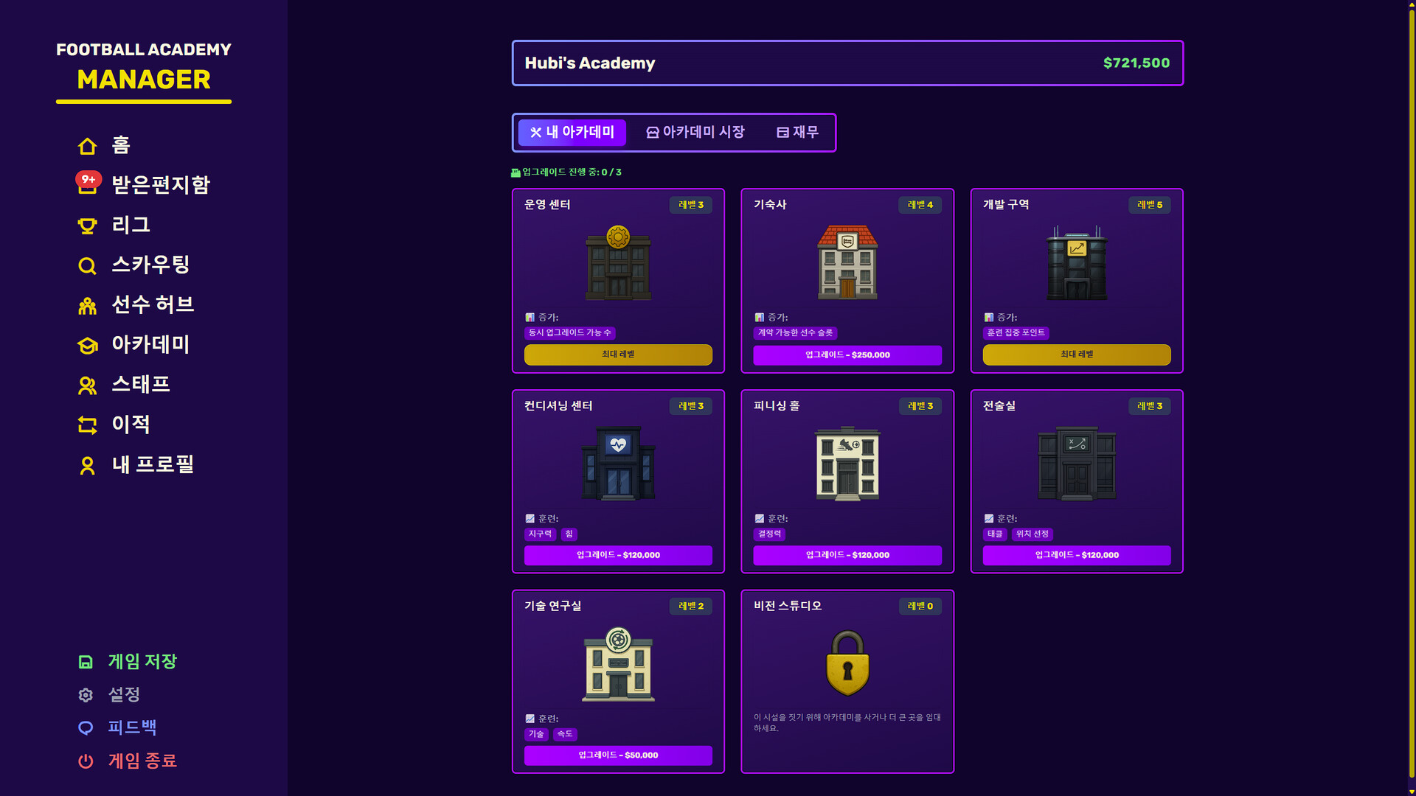The height and width of the screenshot is (796, 1416).
Task: Click the save game disk icon
Action: (x=86, y=662)
